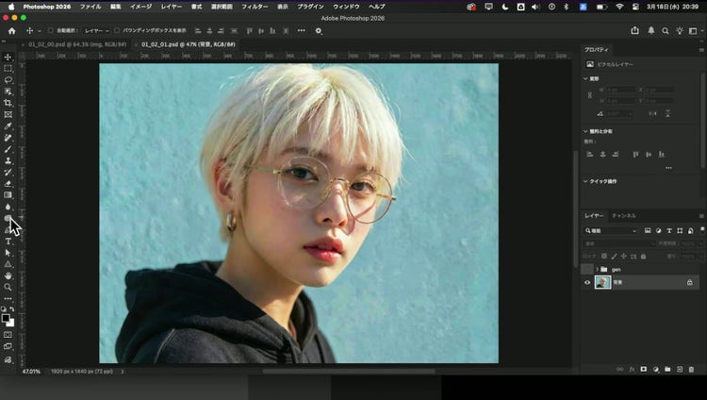707x400 pixels.
Task: Enable the 自動選択 checkbox
Action: tap(50, 30)
